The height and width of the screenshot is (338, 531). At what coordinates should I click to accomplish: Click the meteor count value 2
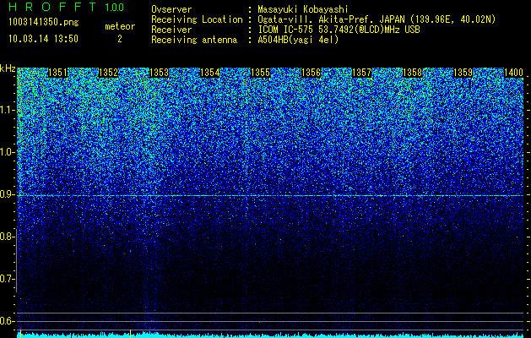click(x=120, y=39)
